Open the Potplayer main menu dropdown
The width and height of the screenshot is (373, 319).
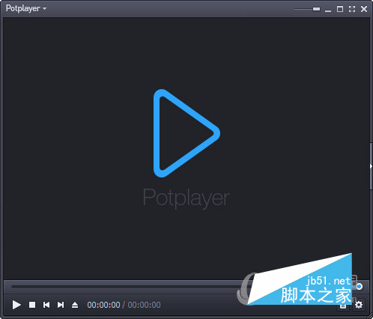click(26, 8)
